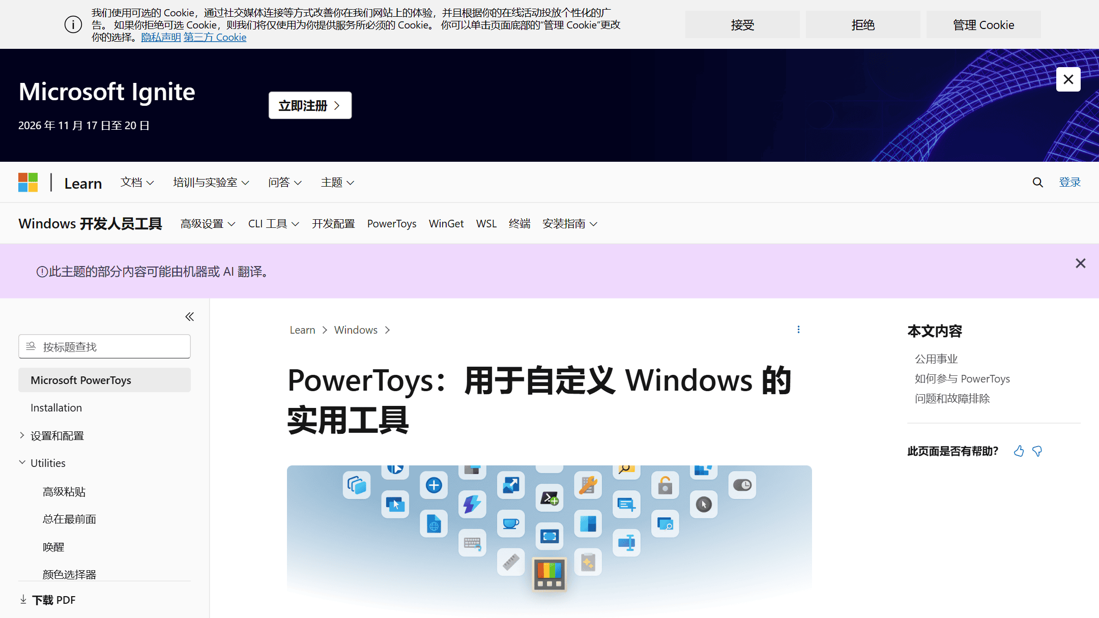Click the Microsoft Ignite banner title
This screenshot has width=1099, height=618.
[x=107, y=92]
